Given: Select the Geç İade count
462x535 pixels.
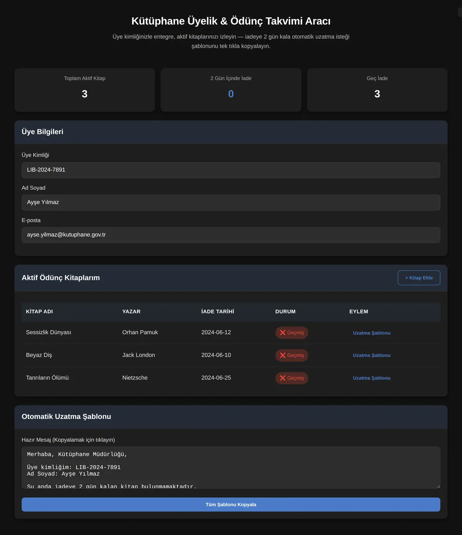Looking at the screenshot, I should tap(377, 94).
